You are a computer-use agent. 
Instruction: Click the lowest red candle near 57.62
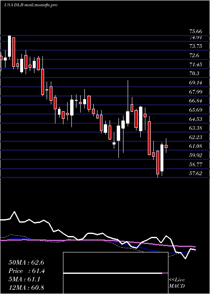pyautogui.click(x=157, y=163)
